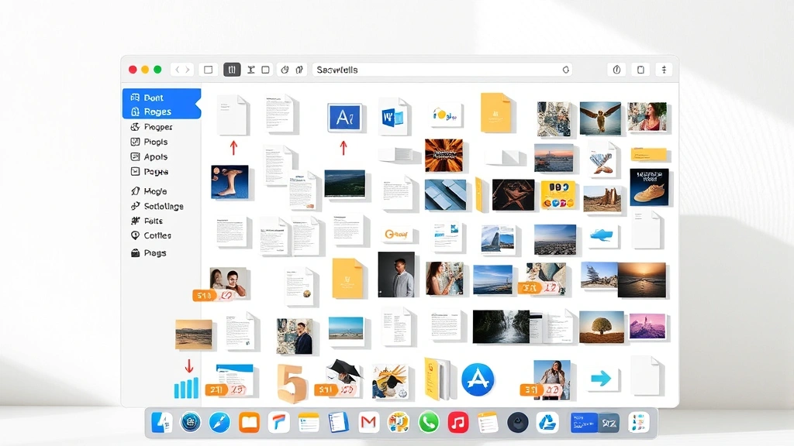Click the back navigation chevron

point(175,69)
